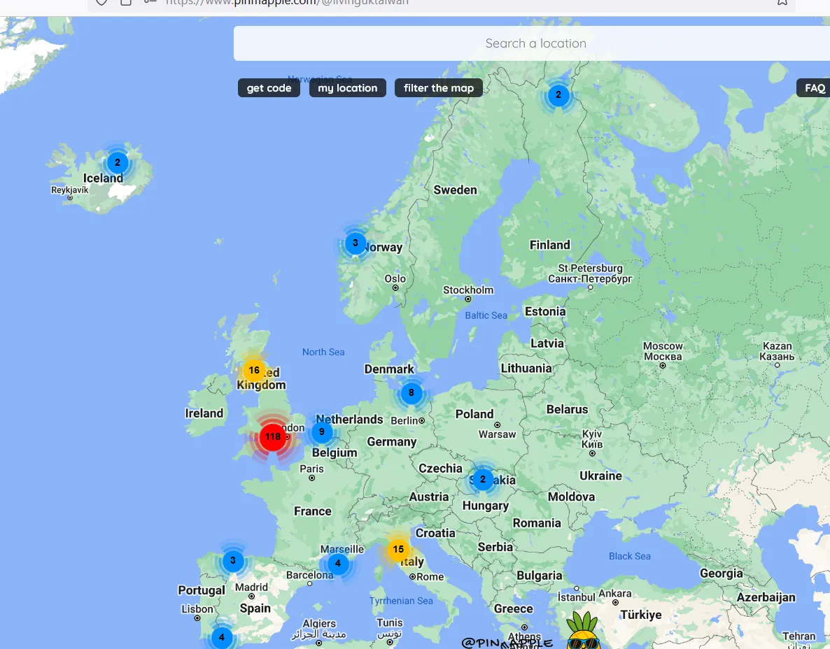Click the 8 cluster north of Berlin

click(411, 393)
